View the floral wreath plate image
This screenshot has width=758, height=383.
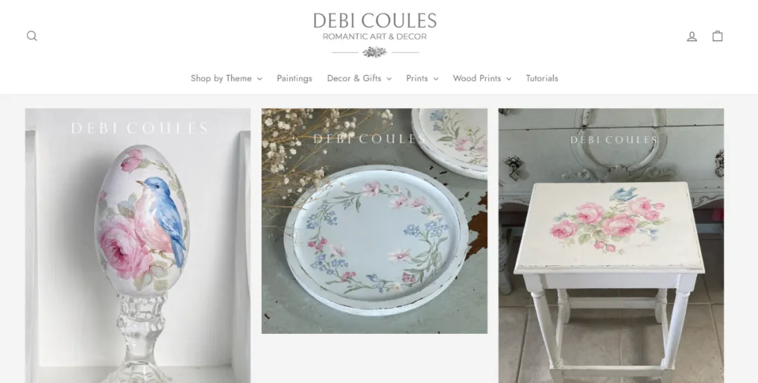[374, 221]
